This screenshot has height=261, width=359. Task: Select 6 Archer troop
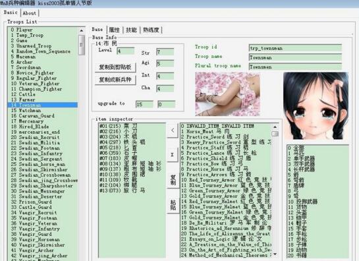[x=43, y=62]
